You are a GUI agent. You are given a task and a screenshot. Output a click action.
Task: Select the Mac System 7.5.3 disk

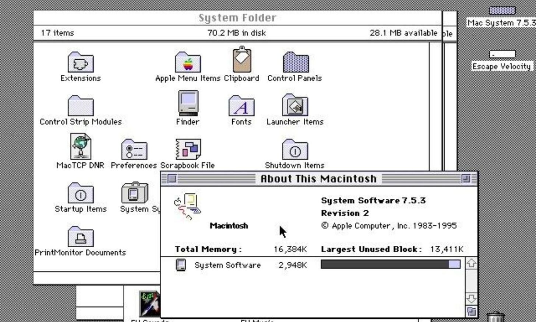point(502,11)
